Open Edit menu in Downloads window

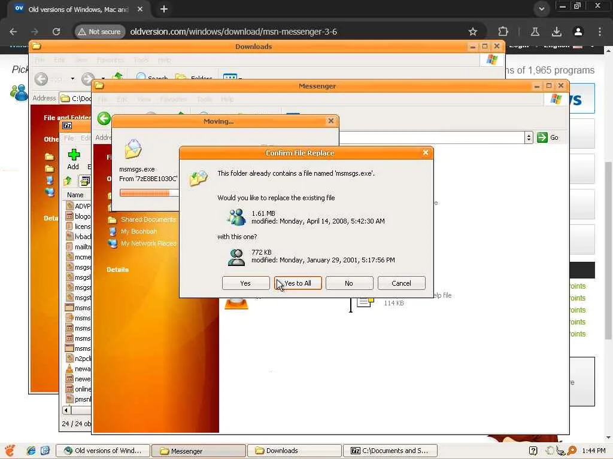pyautogui.click(x=59, y=60)
